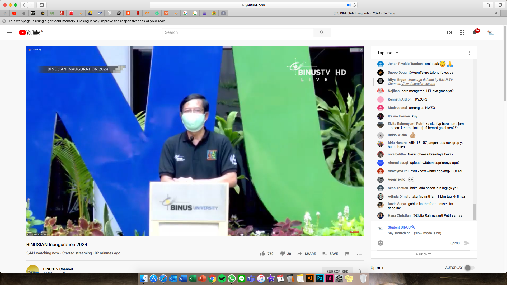Switch to the Netflix pinned tab

point(138,13)
